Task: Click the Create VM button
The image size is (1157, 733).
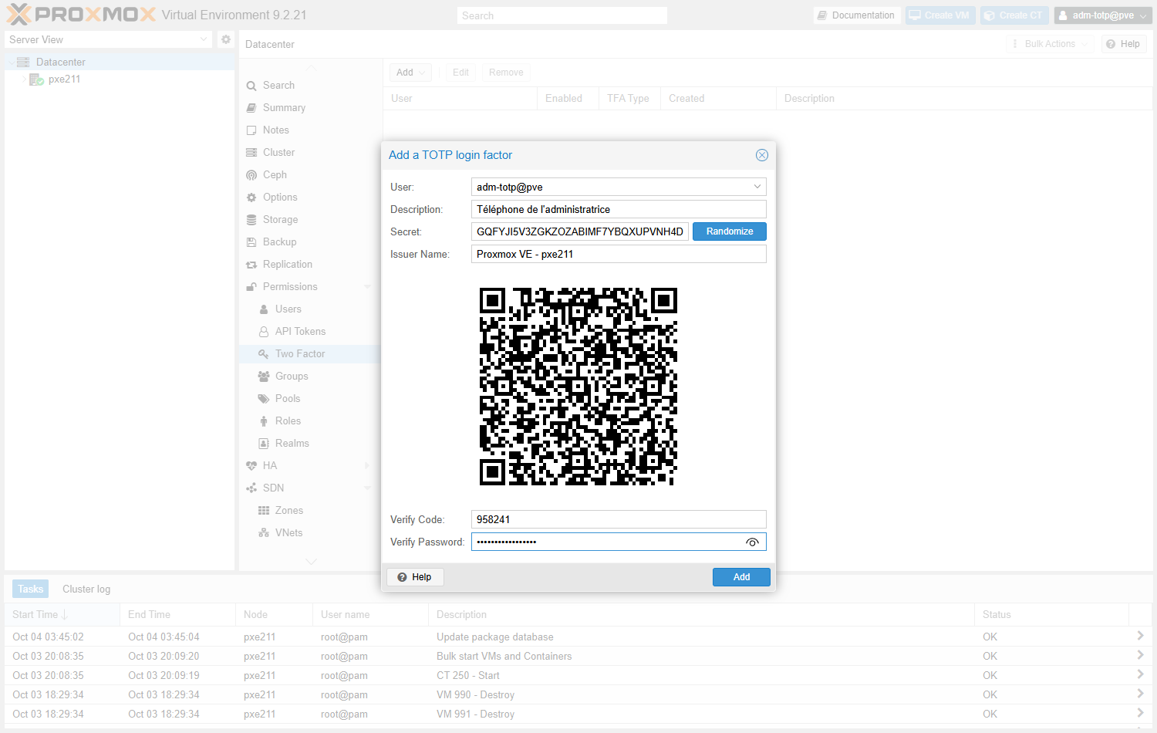Action: [940, 15]
